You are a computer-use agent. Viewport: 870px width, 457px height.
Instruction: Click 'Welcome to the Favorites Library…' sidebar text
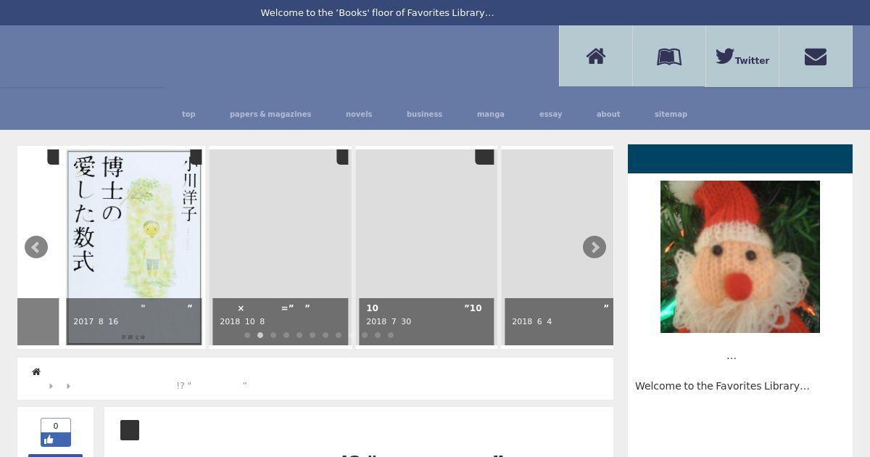click(x=722, y=386)
